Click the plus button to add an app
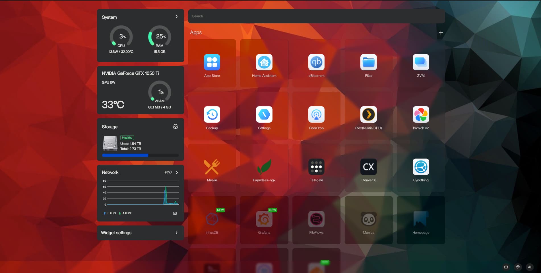541x273 pixels. point(441,32)
